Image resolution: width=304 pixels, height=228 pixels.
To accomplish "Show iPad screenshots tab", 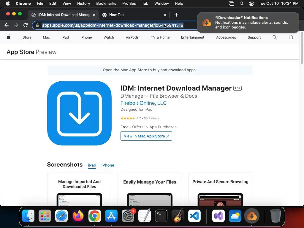I will pos(92,165).
